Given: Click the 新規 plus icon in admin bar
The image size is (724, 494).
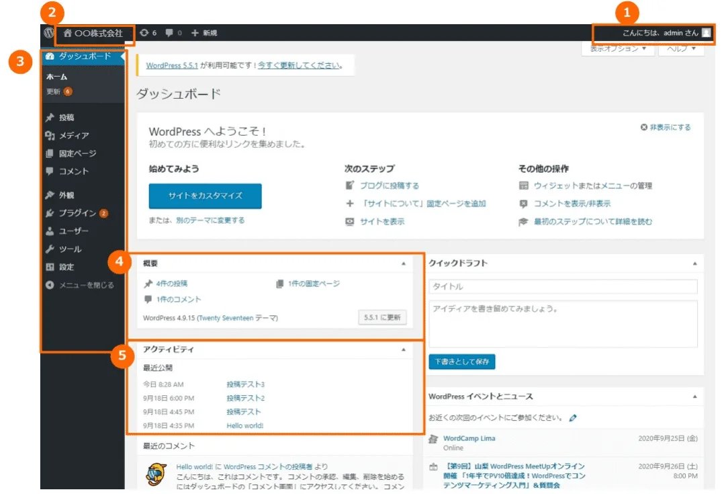Looking at the screenshot, I should point(195,33).
